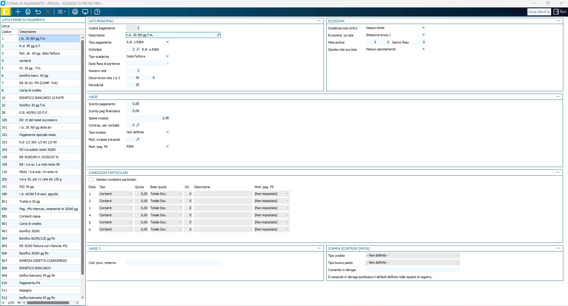This screenshot has height=306, width=568.
Task: Enable Gestisci condizioni particolari checkbox
Action: [91, 180]
